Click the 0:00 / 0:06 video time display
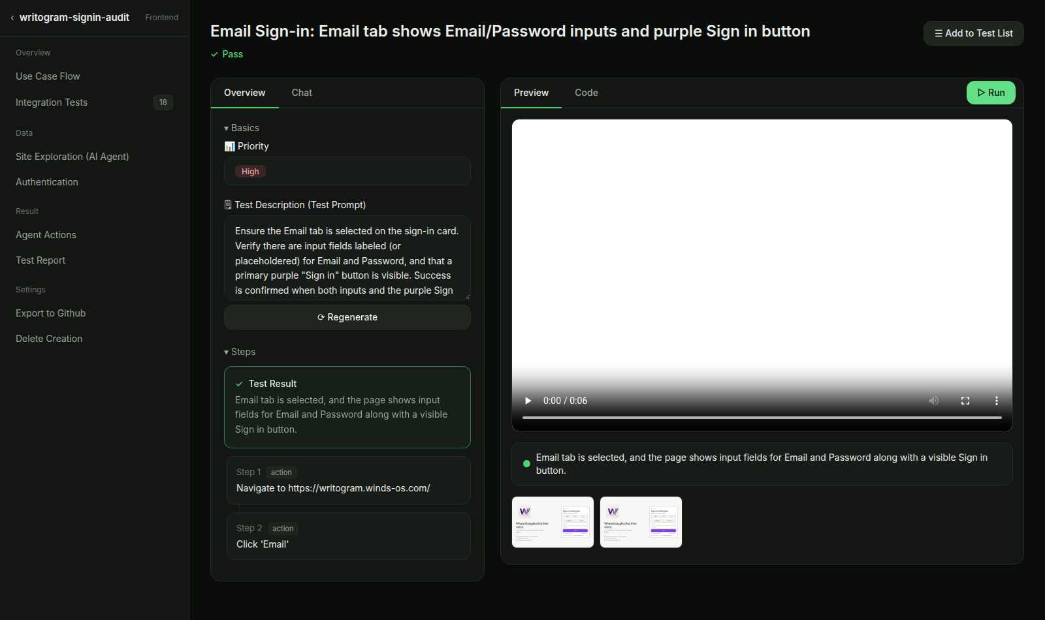This screenshot has height=620, width=1045. (565, 401)
